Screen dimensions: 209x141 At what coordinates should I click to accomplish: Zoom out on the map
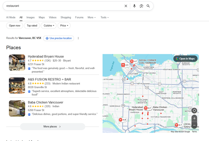coord(194,125)
